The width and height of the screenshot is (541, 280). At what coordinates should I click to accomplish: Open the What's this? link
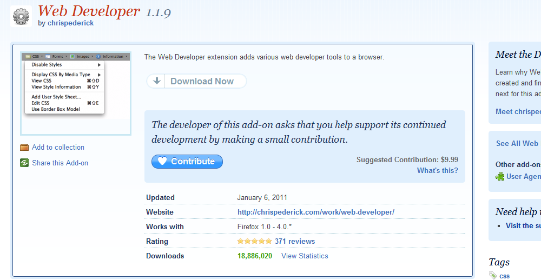click(438, 170)
